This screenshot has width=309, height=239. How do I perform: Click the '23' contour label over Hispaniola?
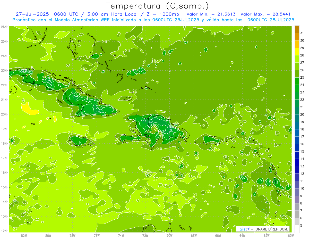coord(145,120)
